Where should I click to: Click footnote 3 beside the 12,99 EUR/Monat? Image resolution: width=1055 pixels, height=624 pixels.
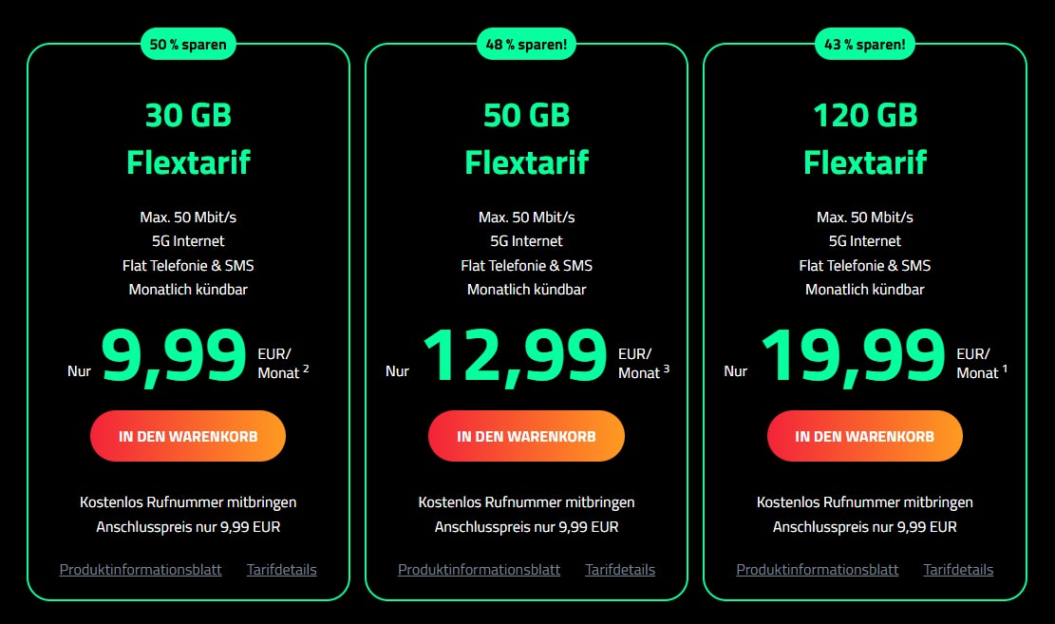point(667,369)
